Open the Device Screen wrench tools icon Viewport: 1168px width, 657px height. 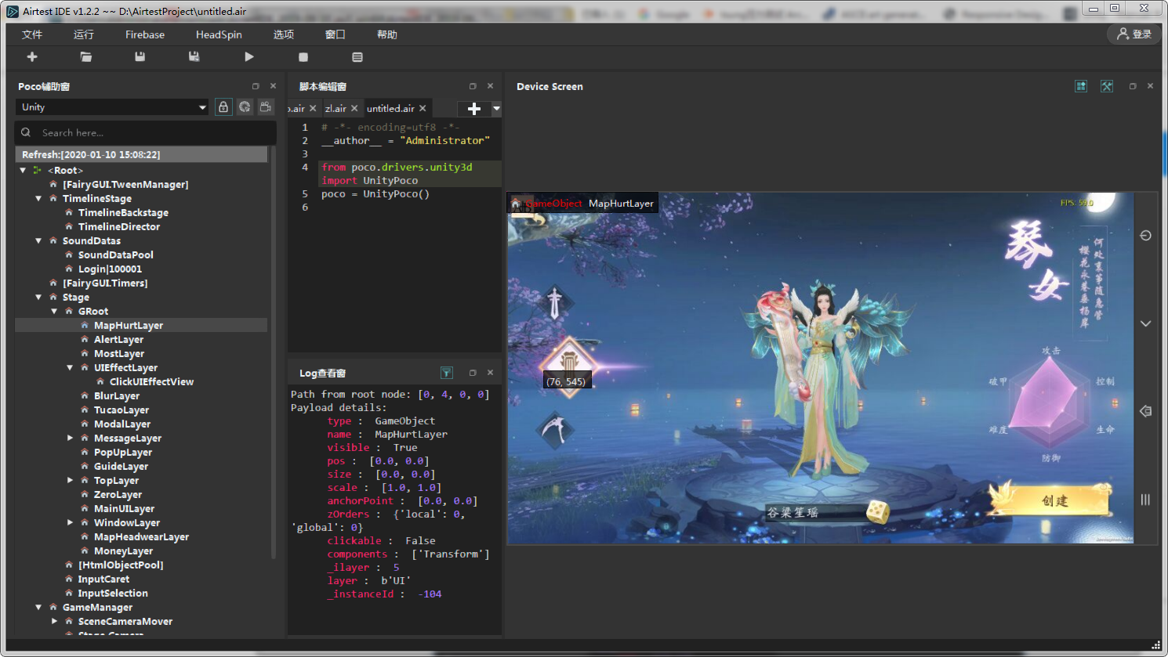coord(1107,86)
